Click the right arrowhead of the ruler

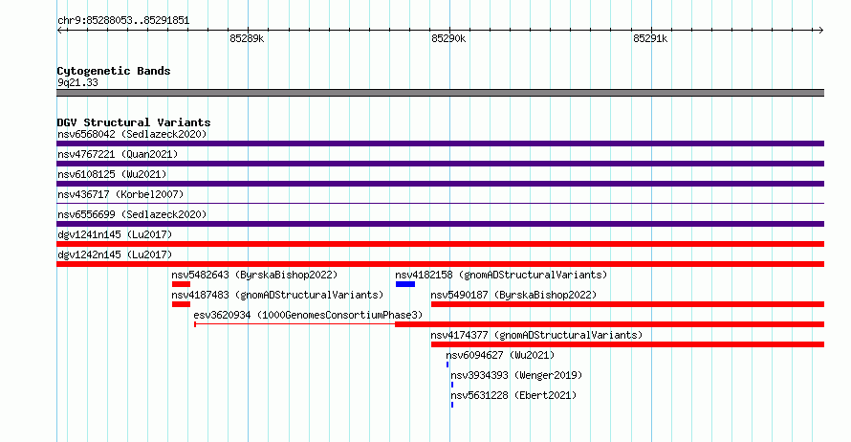[x=820, y=31]
